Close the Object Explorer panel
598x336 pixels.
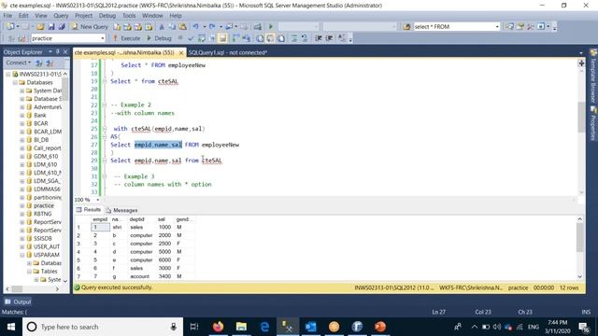(65, 51)
